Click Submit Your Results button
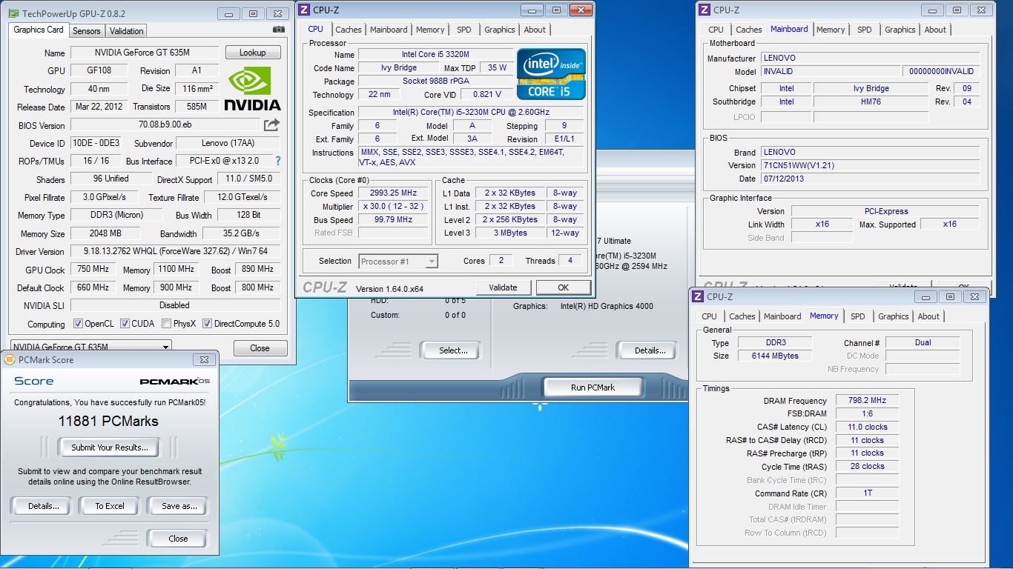 click(110, 447)
